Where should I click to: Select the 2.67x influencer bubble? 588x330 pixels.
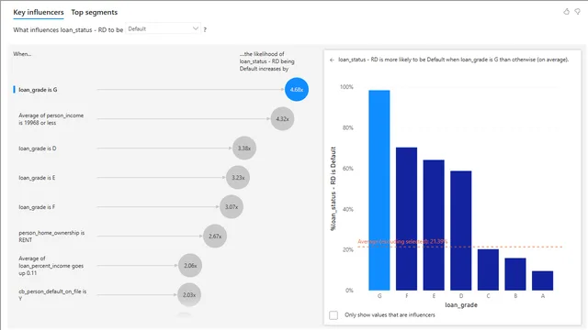(215, 236)
